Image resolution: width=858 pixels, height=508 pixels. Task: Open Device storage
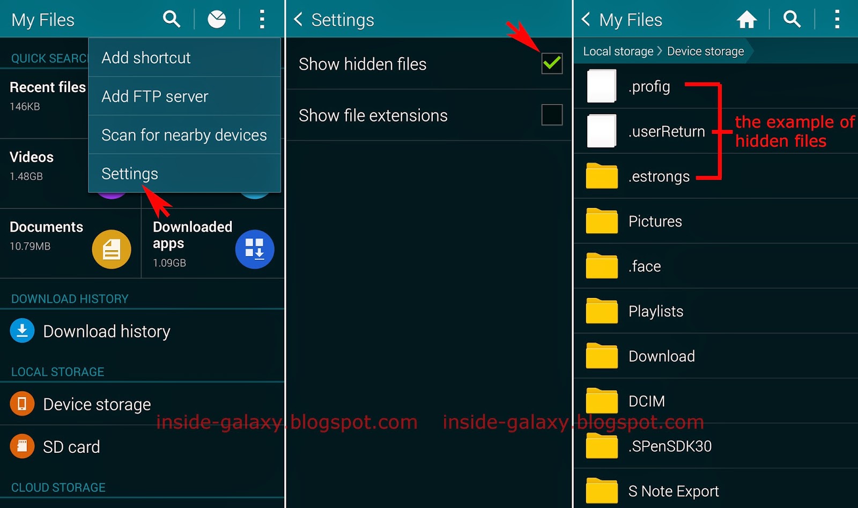coord(142,404)
